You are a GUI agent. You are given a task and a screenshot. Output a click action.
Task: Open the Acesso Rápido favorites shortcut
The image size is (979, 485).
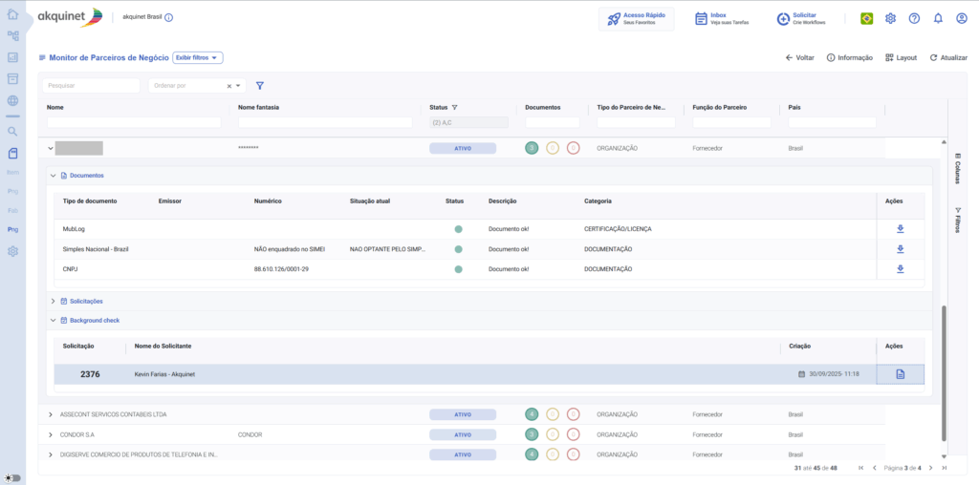point(636,18)
